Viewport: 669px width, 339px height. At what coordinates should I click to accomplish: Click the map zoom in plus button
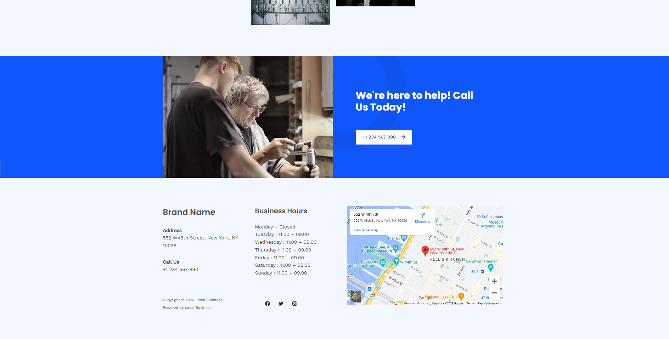click(x=495, y=281)
